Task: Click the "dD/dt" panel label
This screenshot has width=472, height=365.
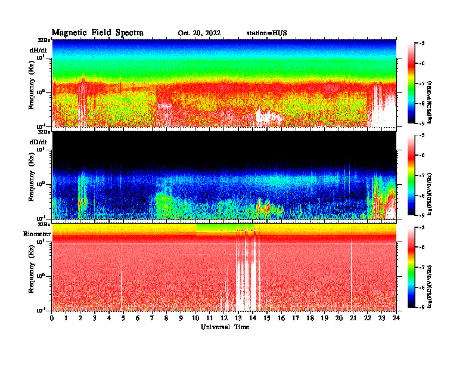Action: tap(38, 142)
